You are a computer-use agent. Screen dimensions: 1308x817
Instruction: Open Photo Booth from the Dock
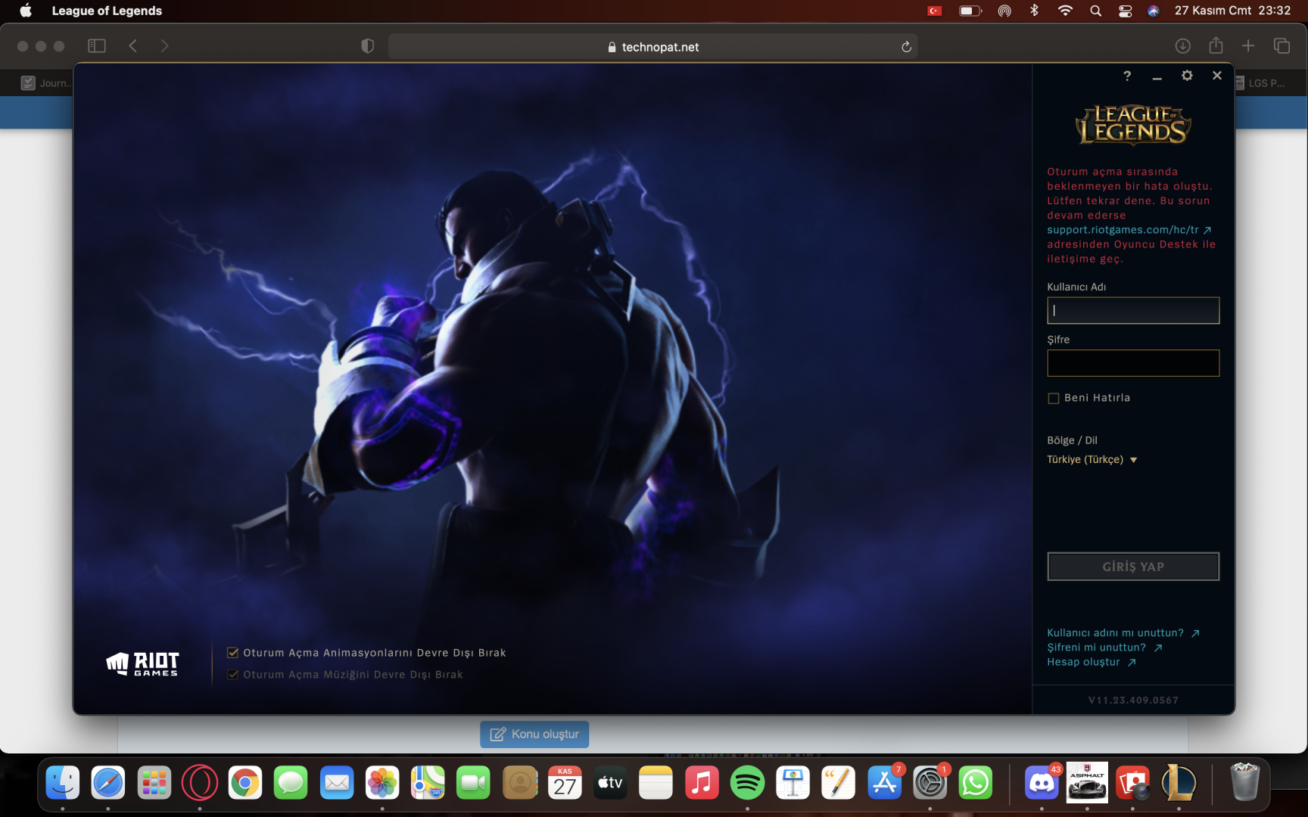pyautogui.click(x=1133, y=783)
